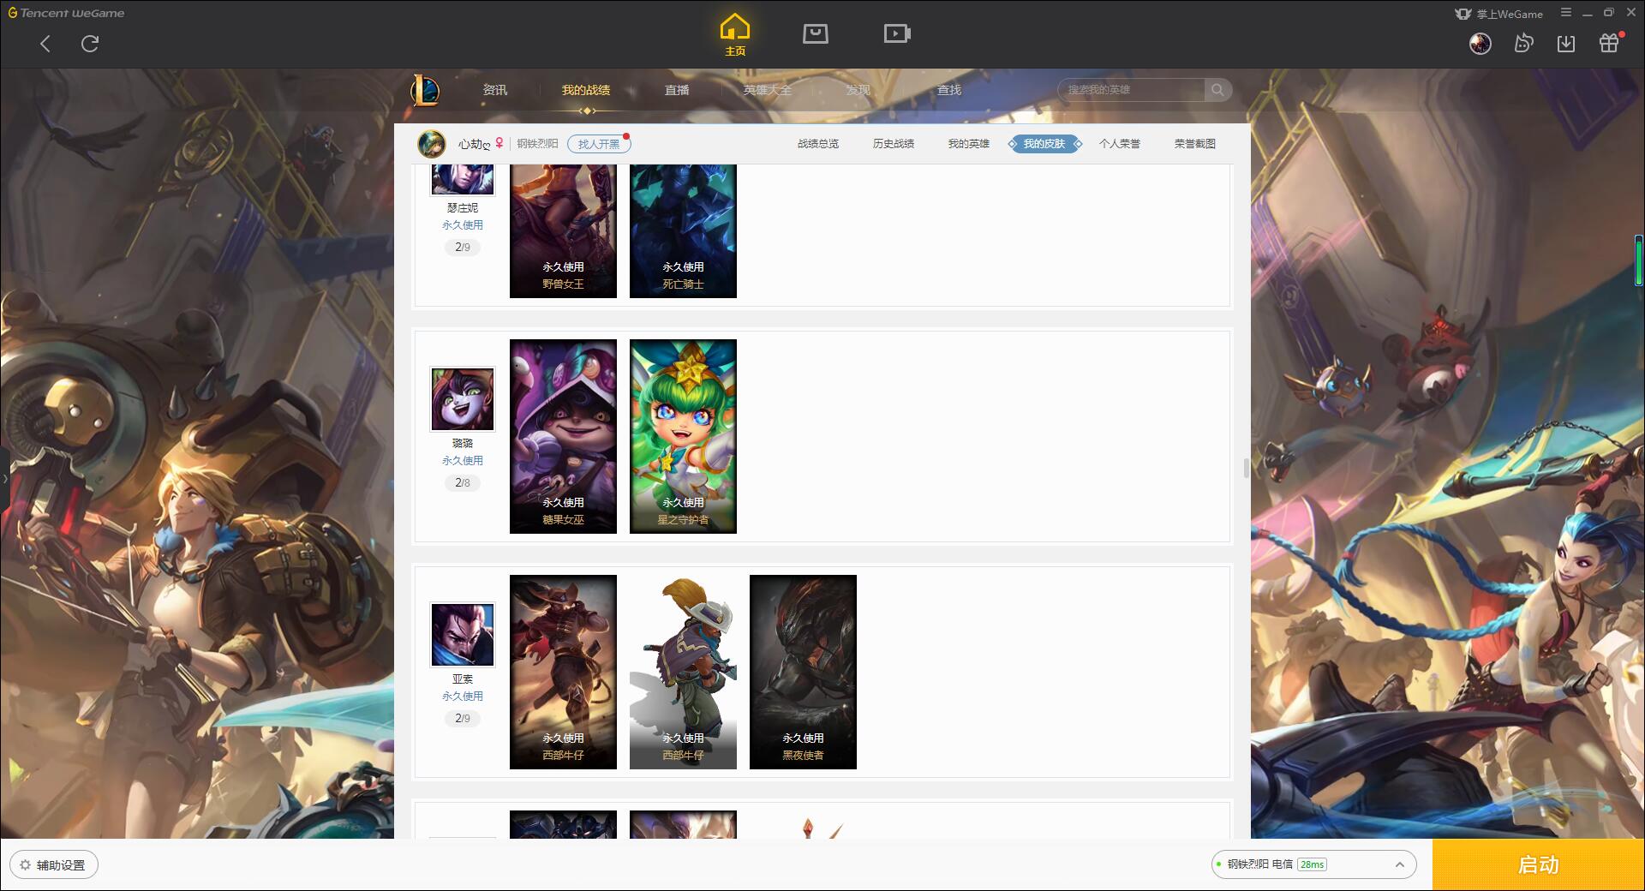The width and height of the screenshot is (1645, 891).
Task: Open 掌上WeGame mobile link
Action: 1499,14
